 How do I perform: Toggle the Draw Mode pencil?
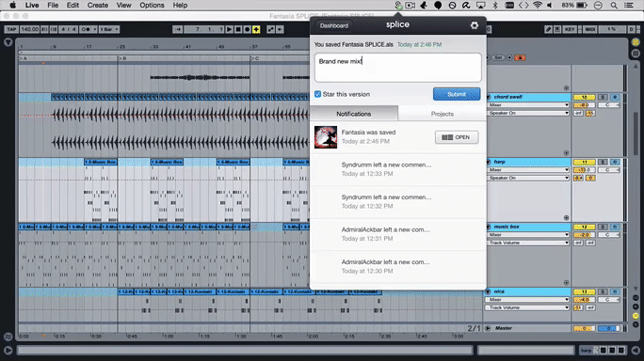pyautogui.click(x=548, y=29)
